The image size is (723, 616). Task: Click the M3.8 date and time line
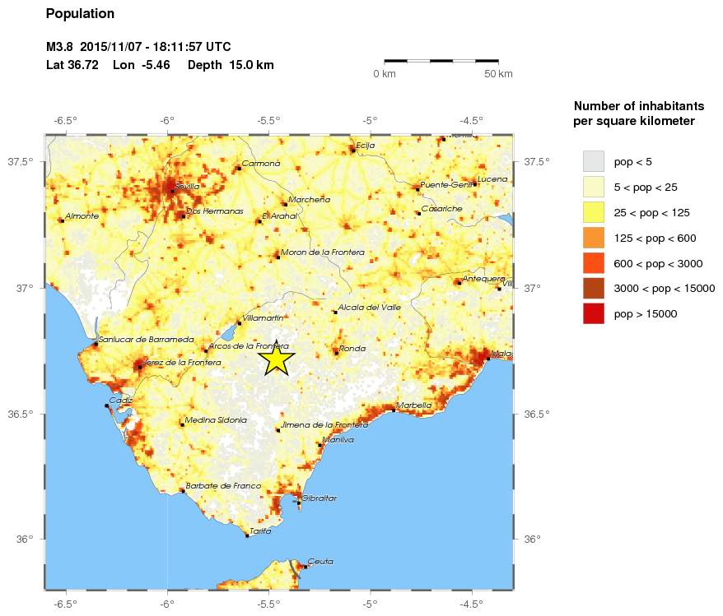coord(138,47)
